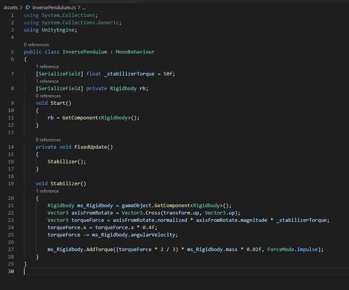Click 'MonoBehaviour' base class name
The image size is (349, 290).
pyautogui.click(x=135, y=52)
